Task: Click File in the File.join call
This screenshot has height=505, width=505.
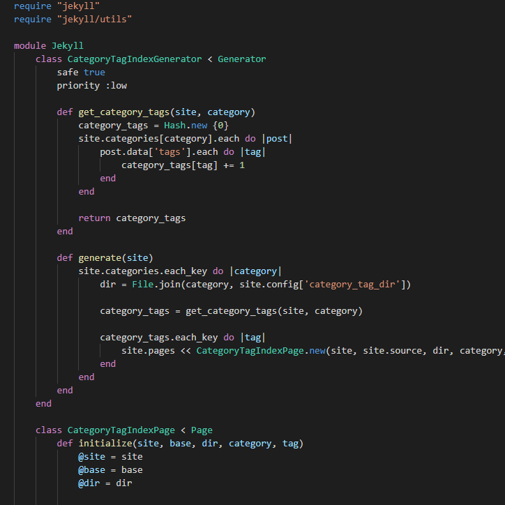Action: click(x=143, y=285)
